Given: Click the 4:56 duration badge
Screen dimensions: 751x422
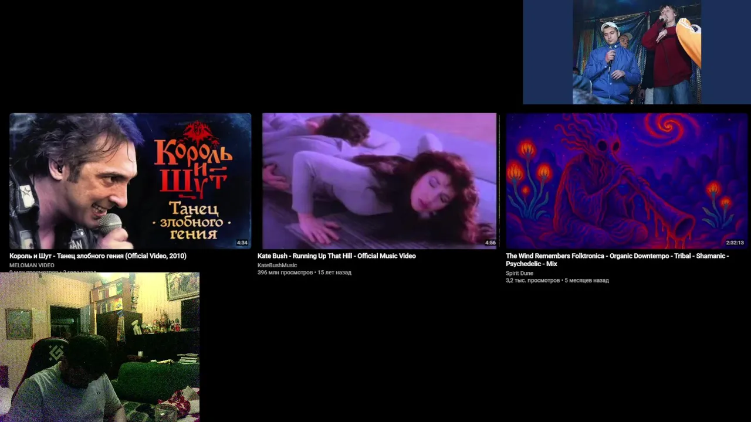Looking at the screenshot, I should point(490,243).
